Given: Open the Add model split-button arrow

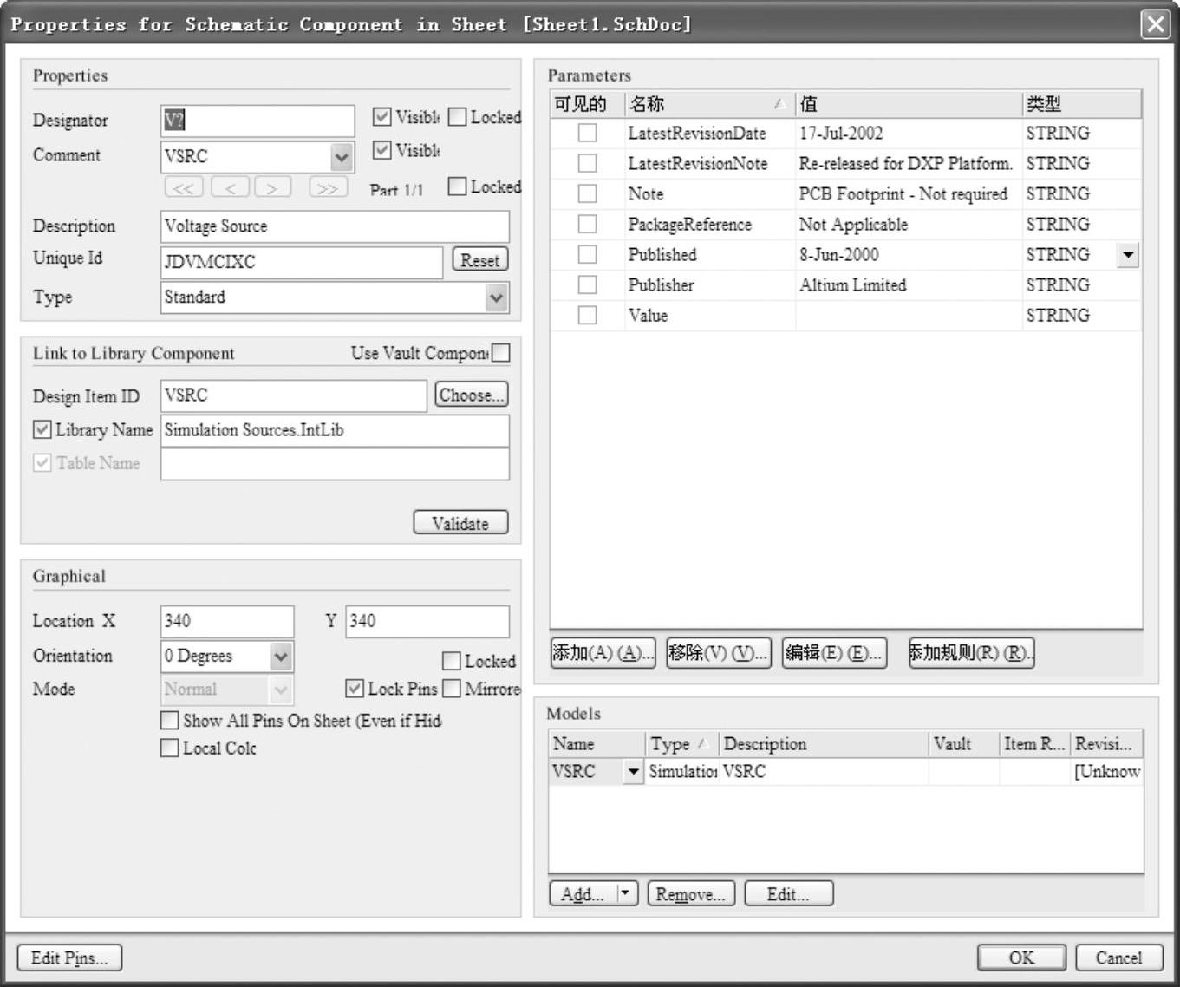Looking at the screenshot, I should pyautogui.click(x=628, y=893).
